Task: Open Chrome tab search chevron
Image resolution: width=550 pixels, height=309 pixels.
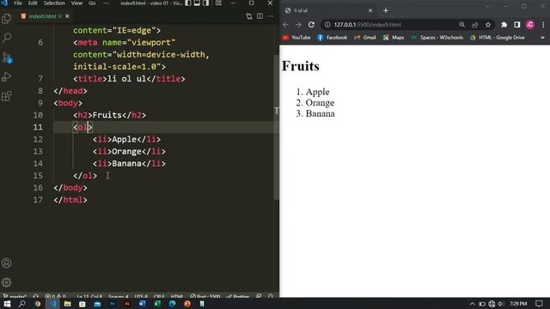Action: pyautogui.click(x=487, y=6)
